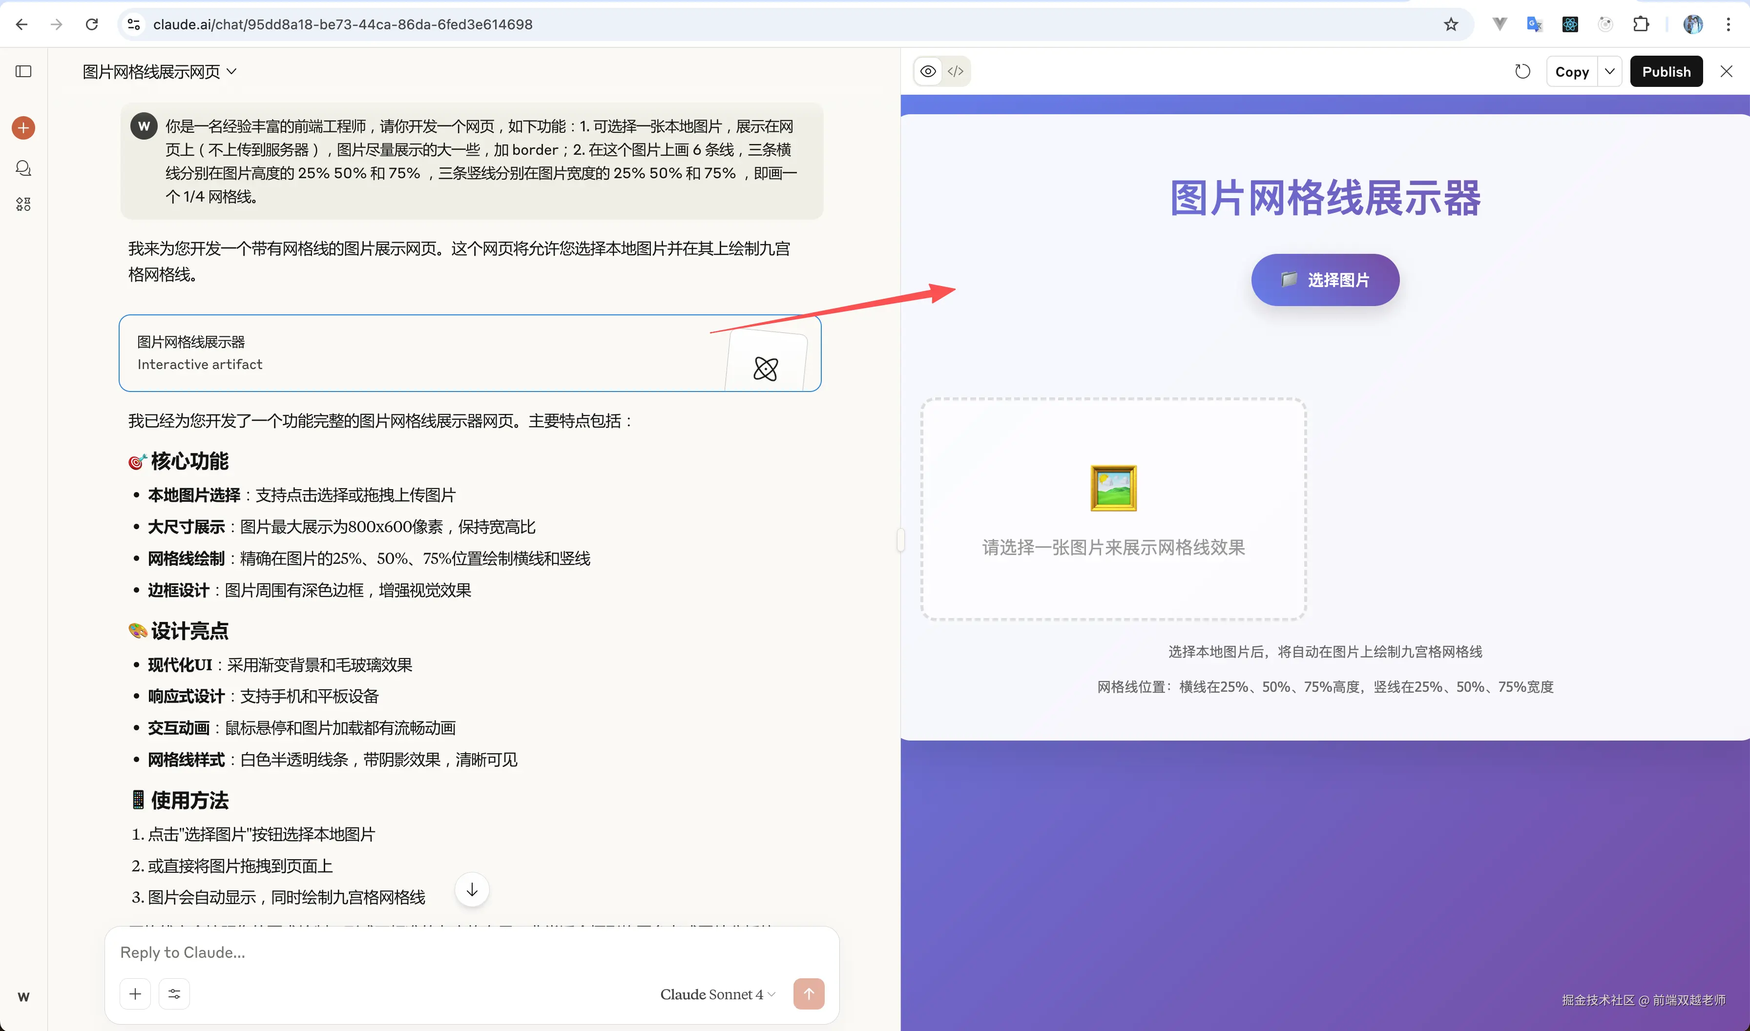Click the new chat plus icon
Image resolution: width=1750 pixels, height=1031 pixels.
[23, 128]
